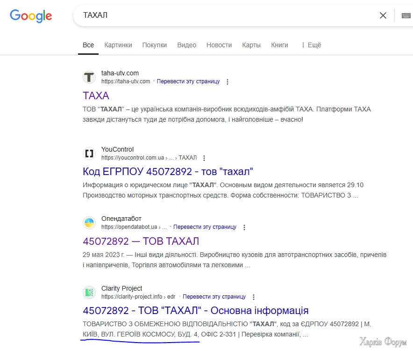Screen dimensions: 413x351
Task: Click the Google logo
Action: point(31,15)
